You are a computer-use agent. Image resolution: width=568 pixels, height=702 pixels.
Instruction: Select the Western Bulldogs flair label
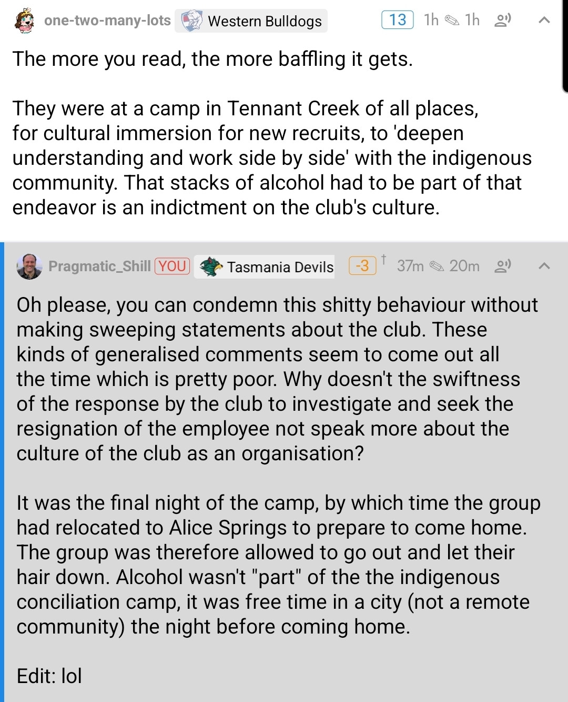click(x=265, y=21)
